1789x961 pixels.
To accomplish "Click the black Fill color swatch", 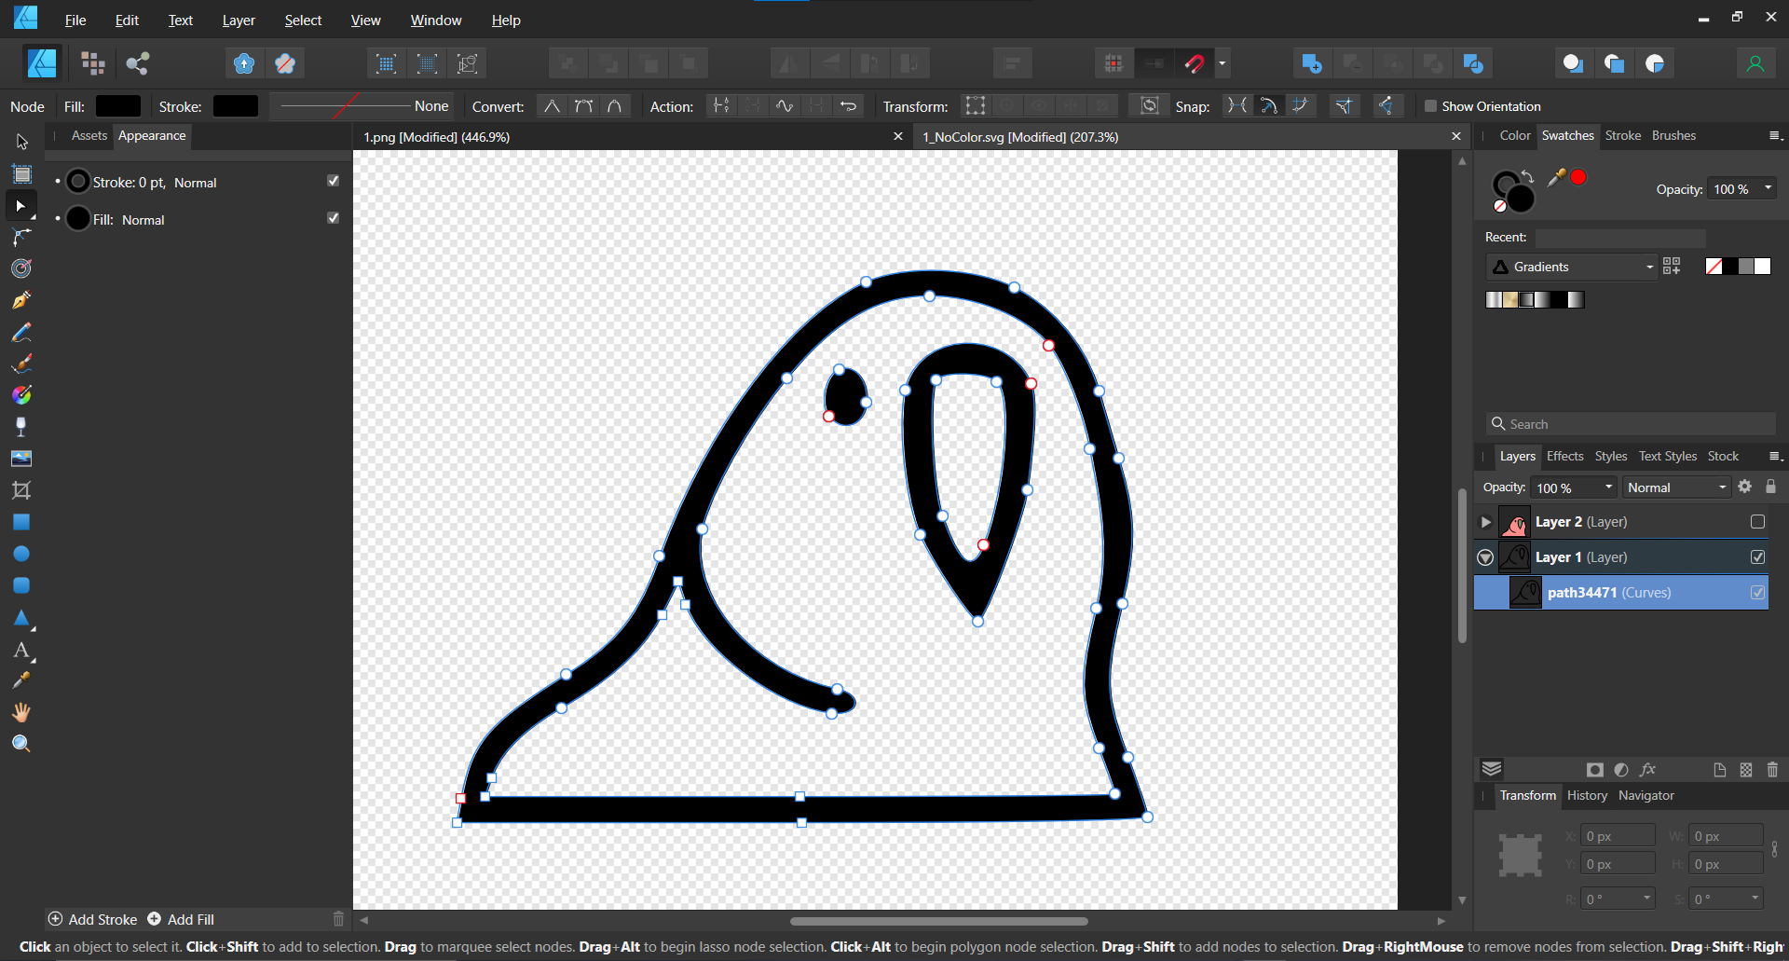I will tap(118, 106).
